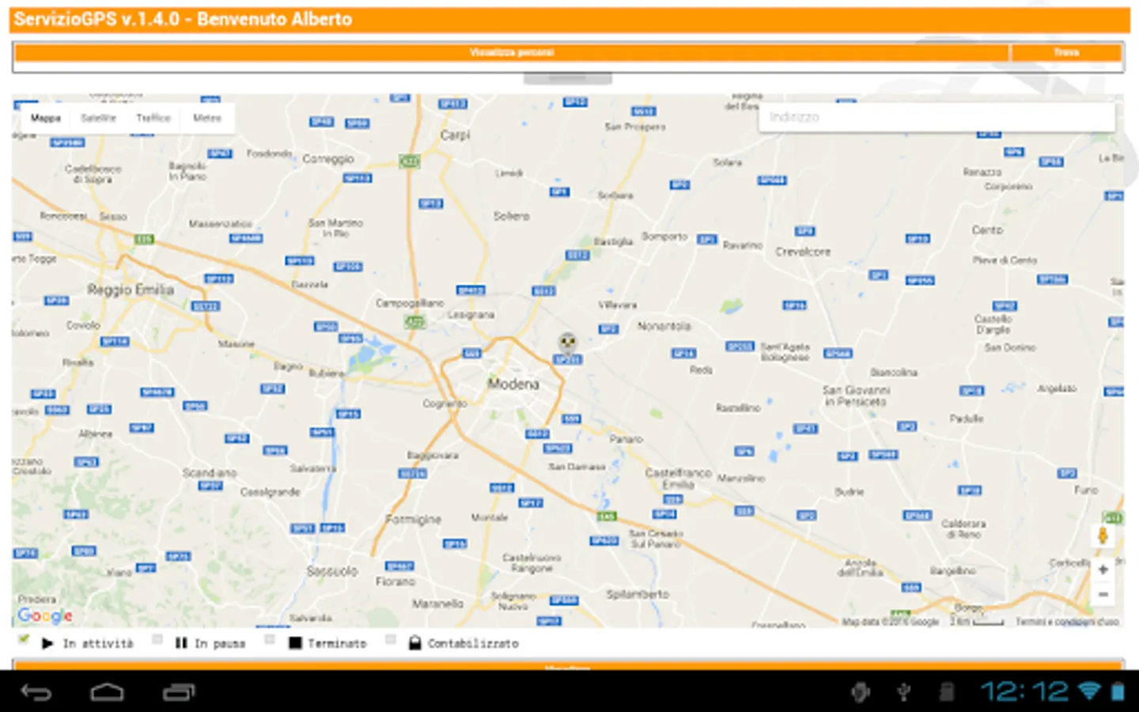This screenshot has height=712, width=1139.
Task: Check the Terminato checkbox
Action: point(270,639)
